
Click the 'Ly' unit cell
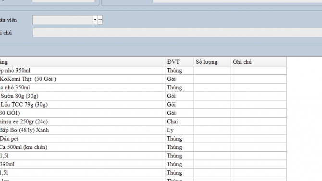click(179, 130)
